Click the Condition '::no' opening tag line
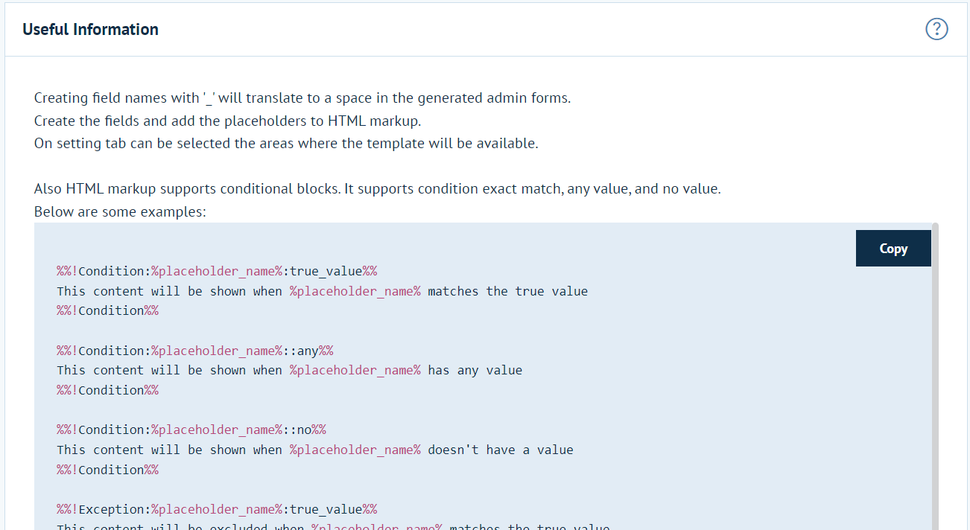Image resolution: width=970 pixels, height=530 pixels. (x=191, y=430)
